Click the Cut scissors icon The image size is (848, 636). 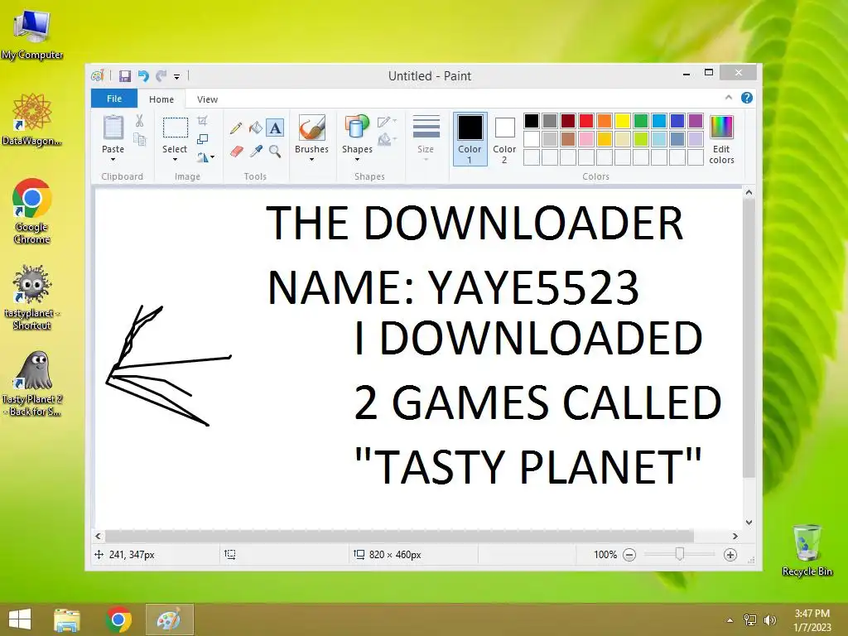point(139,121)
